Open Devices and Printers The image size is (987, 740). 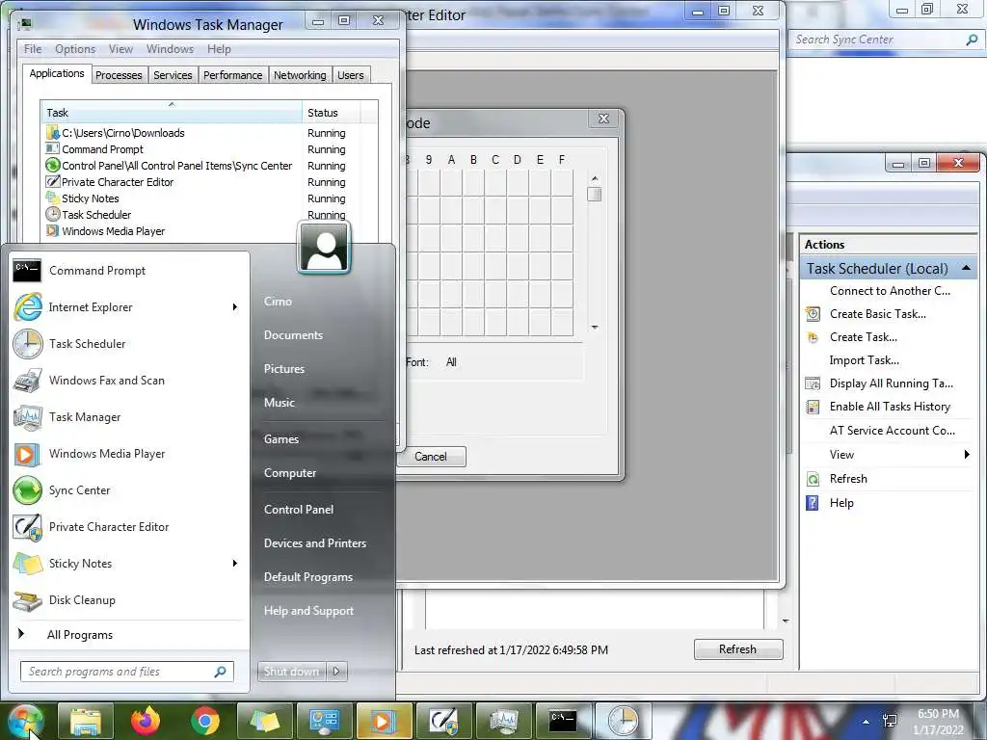(315, 543)
